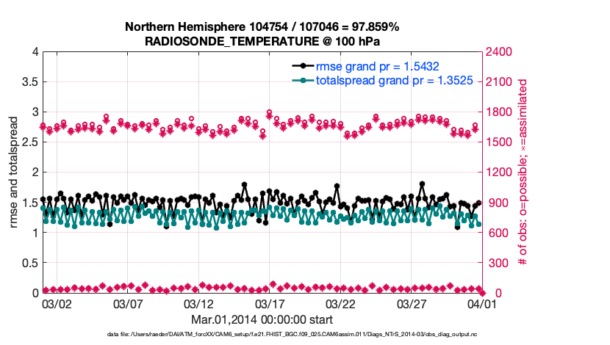Click right axis tick label "2100"
Viewport: 610px width, 345px height.
(498, 82)
